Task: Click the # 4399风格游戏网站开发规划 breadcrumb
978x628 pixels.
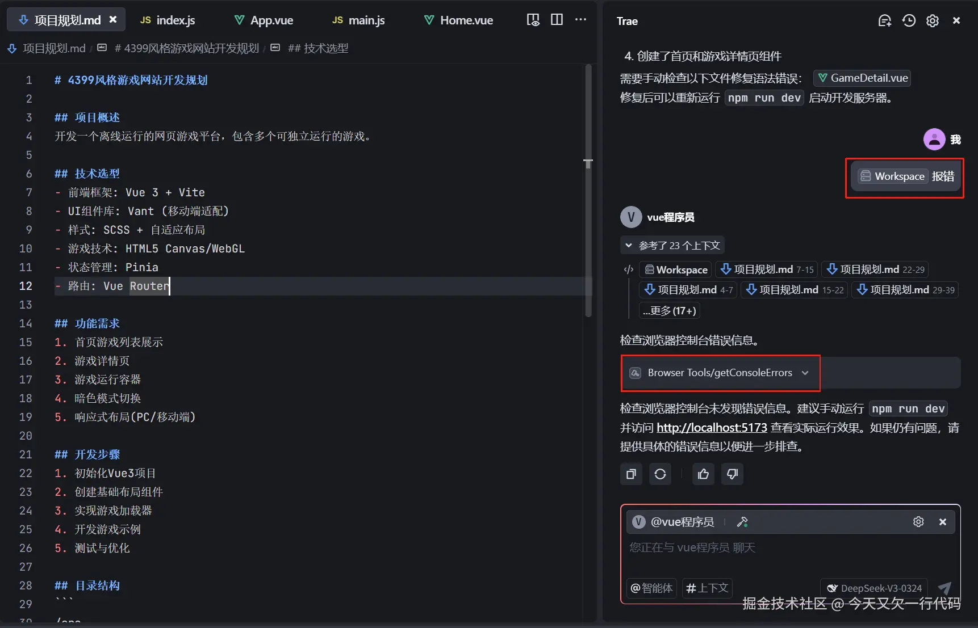Action: [186, 48]
